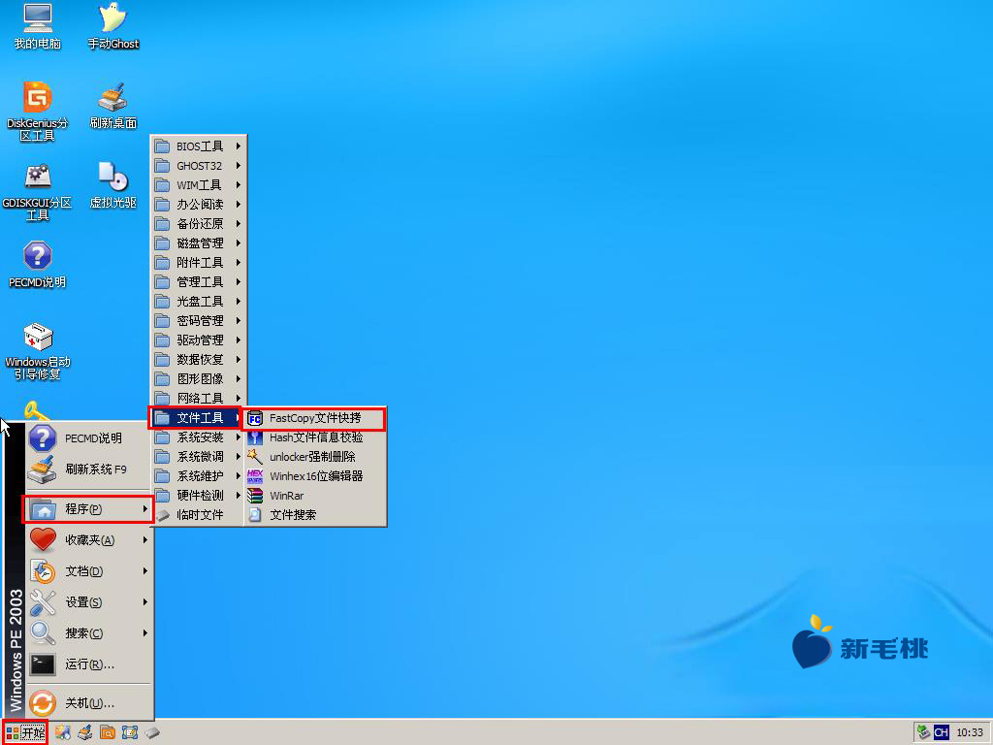Launch the Windows启动引导修复 desktop icon
Viewport: 993px width, 745px height.
(x=38, y=351)
